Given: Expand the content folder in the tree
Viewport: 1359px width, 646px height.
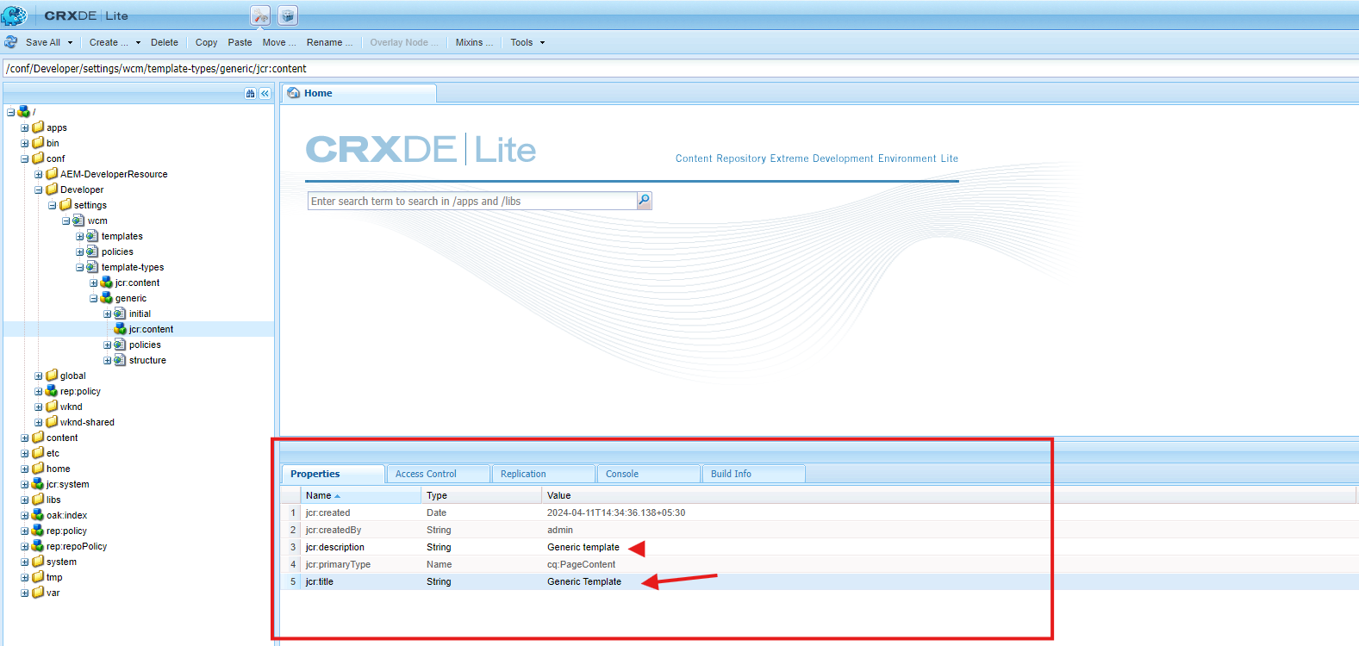Looking at the screenshot, I should pos(24,438).
